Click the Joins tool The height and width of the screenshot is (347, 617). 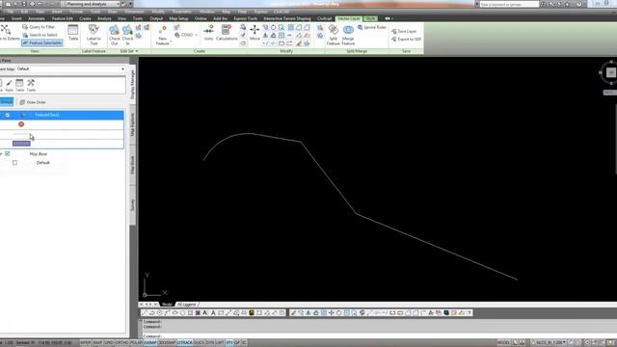(x=208, y=32)
